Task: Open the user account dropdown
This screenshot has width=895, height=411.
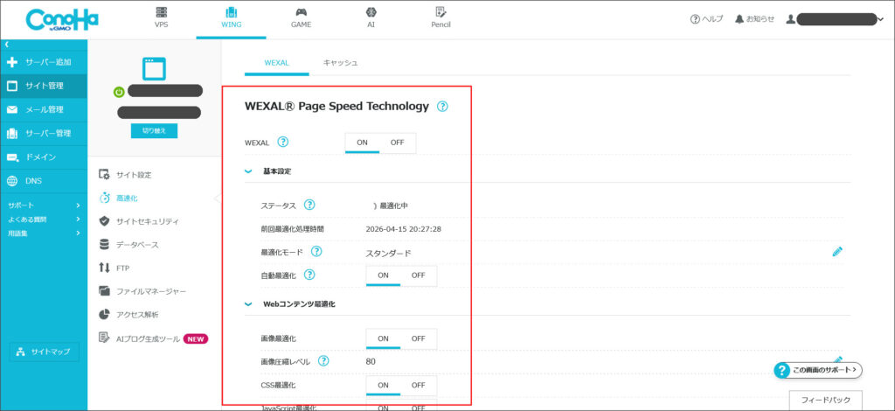Action: (x=835, y=19)
